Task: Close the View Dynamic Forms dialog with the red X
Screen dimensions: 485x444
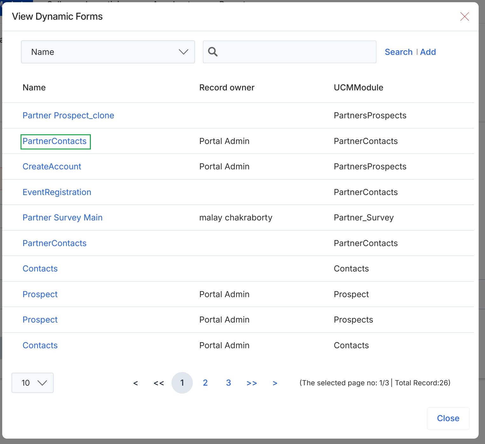Action: coord(464,16)
